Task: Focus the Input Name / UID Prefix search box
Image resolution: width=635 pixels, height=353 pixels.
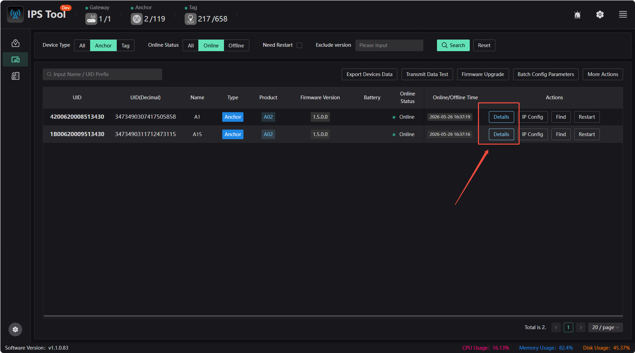Action: 102,74
